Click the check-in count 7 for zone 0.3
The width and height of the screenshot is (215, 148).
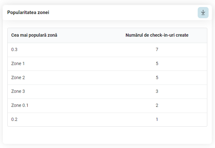(x=157, y=49)
